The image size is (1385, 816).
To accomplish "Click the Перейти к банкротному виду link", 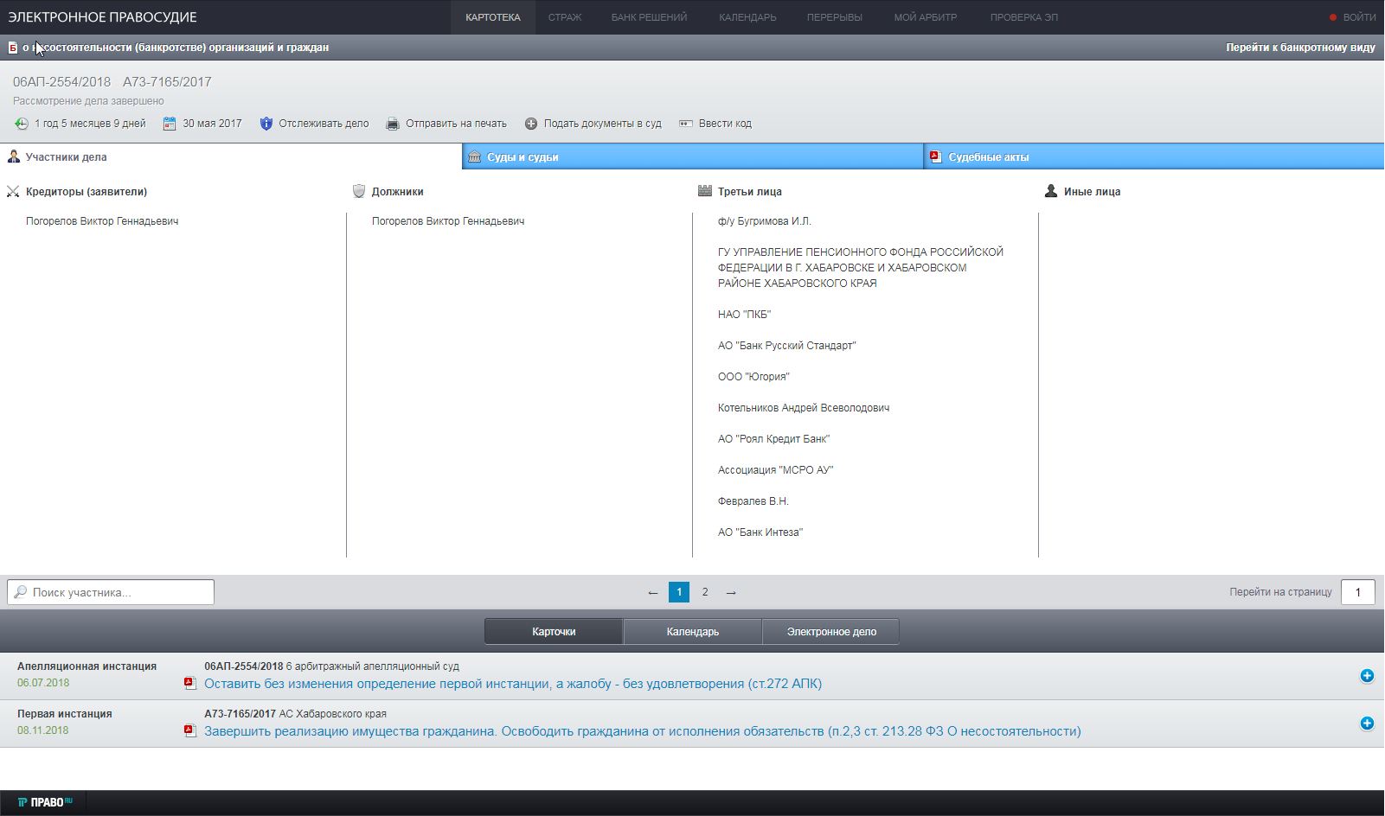I will (x=1299, y=48).
